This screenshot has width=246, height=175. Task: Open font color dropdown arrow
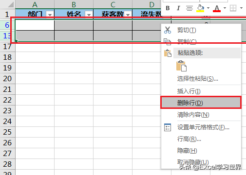pyautogui.click(x=225, y=8)
